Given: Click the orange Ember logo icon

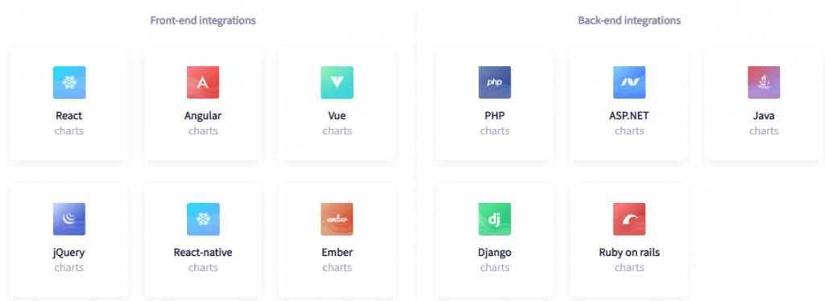Looking at the screenshot, I should point(338,219).
